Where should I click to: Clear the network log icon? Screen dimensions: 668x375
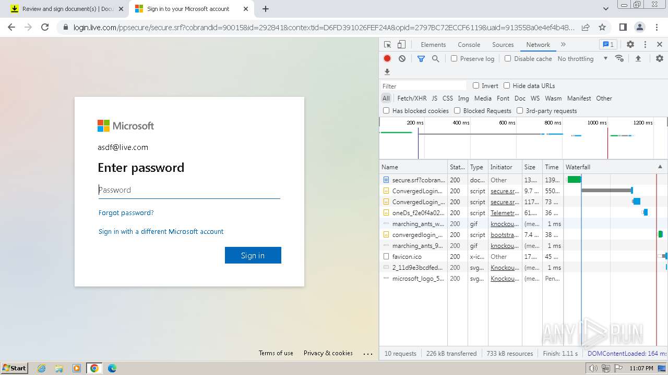[402, 59]
